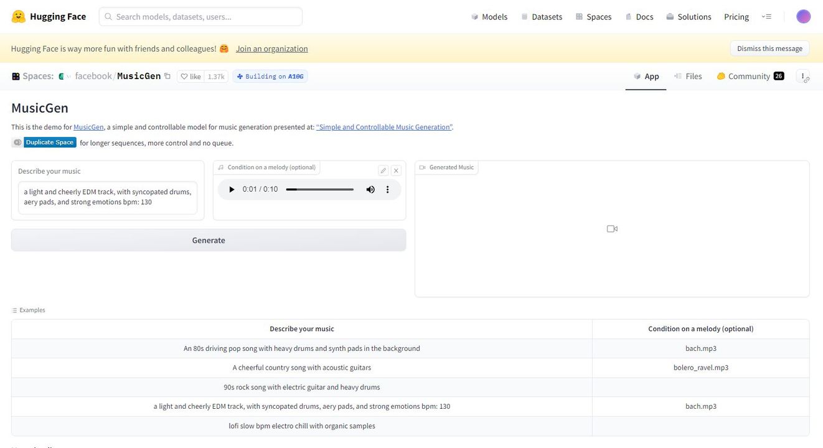Click the video placeholder icon in Generated Music
823x448 pixels.
pos(612,229)
